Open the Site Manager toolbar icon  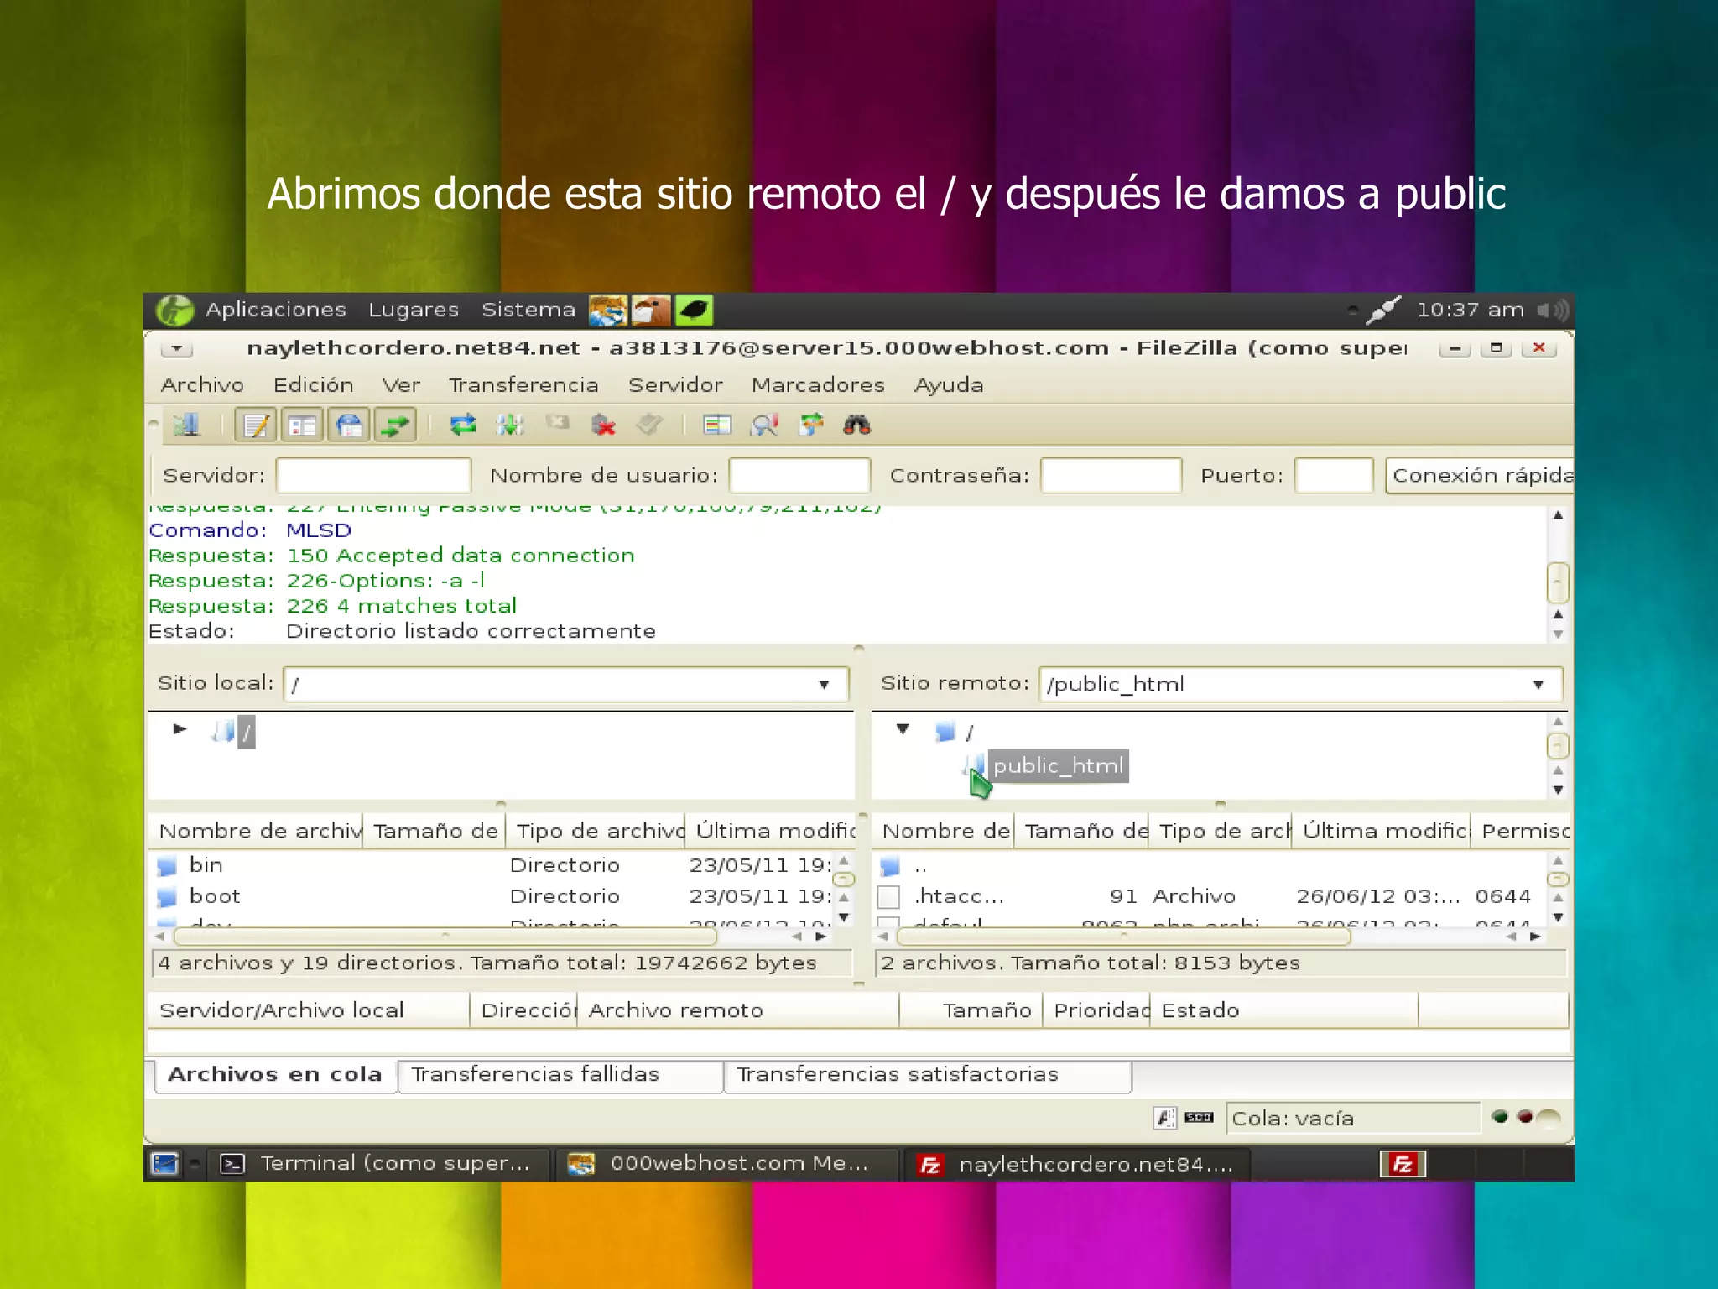point(187,425)
